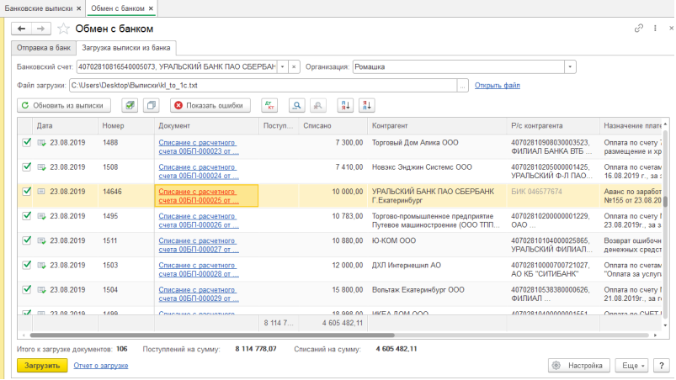Viewport: 676px width, 380px height.
Task: Close the Банковские выписки tab
Action: (78, 8)
